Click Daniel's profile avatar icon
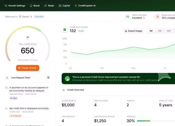This screenshot has height=126, width=175. pyautogui.click(x=20, y=17)
